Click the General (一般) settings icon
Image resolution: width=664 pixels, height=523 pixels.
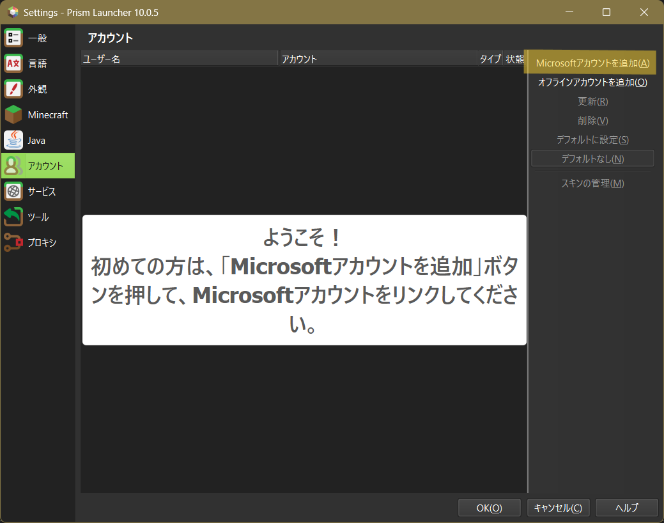point(13,38)
